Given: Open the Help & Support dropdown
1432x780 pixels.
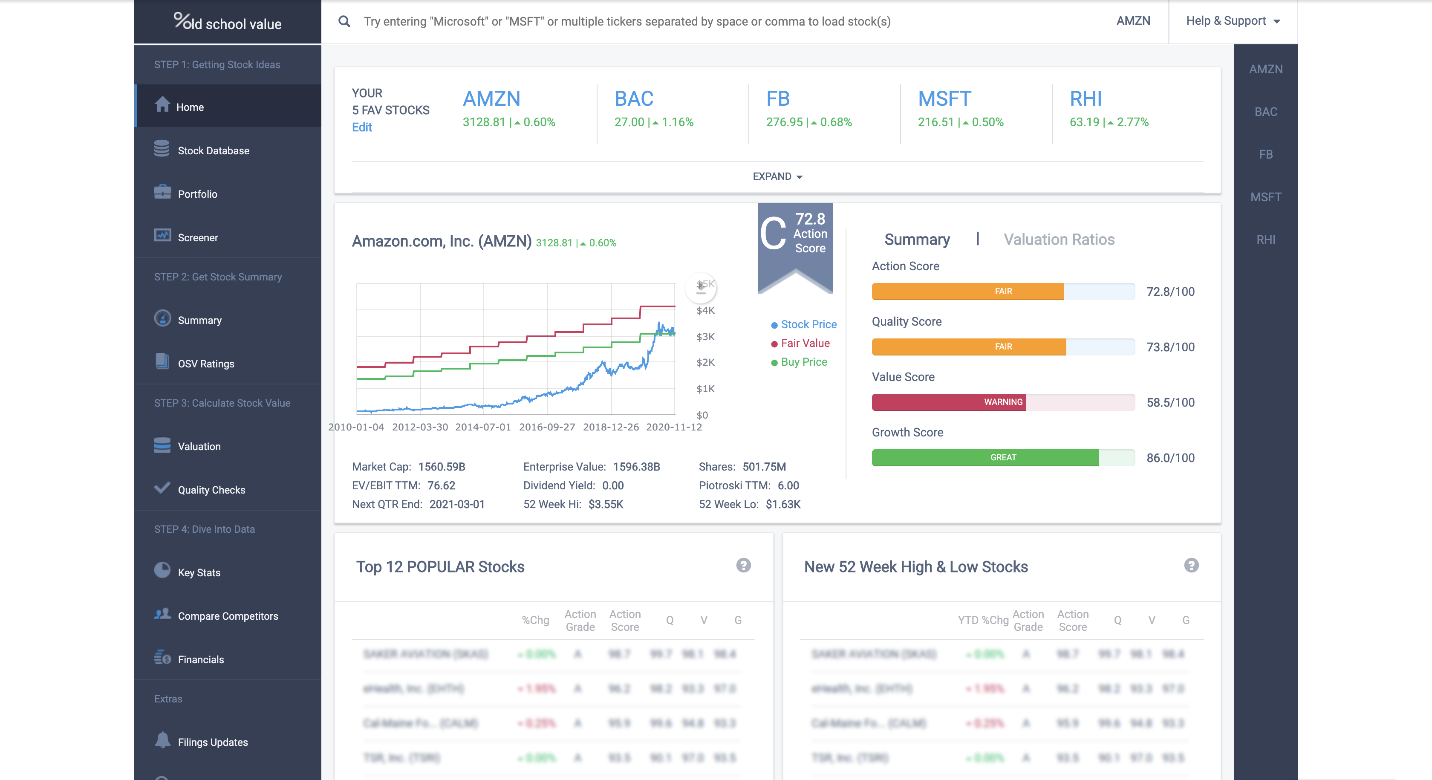Looking at the screenshot, I should point(1233,21).
